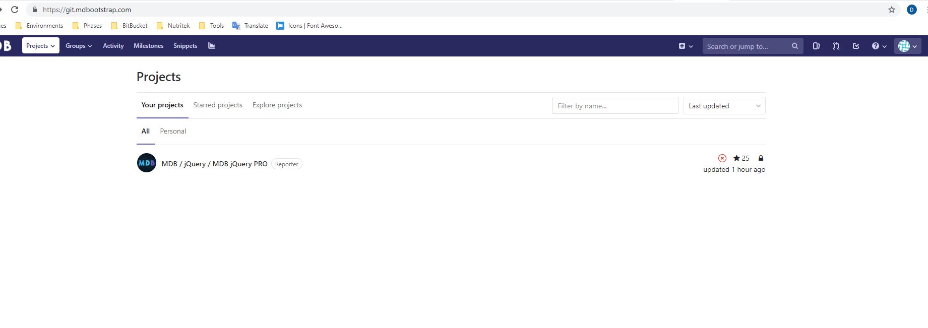Image resolution: width=928 pixels, height=328 pixels.
Task: Click the 25 stars count
Action: click(x=741, y=158)
